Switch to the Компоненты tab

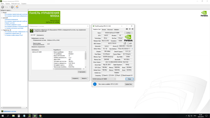click(x=40, y=35)
